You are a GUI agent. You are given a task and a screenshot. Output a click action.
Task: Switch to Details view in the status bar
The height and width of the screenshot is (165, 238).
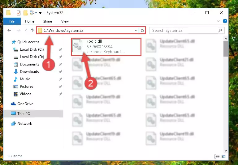pos(217,156)
